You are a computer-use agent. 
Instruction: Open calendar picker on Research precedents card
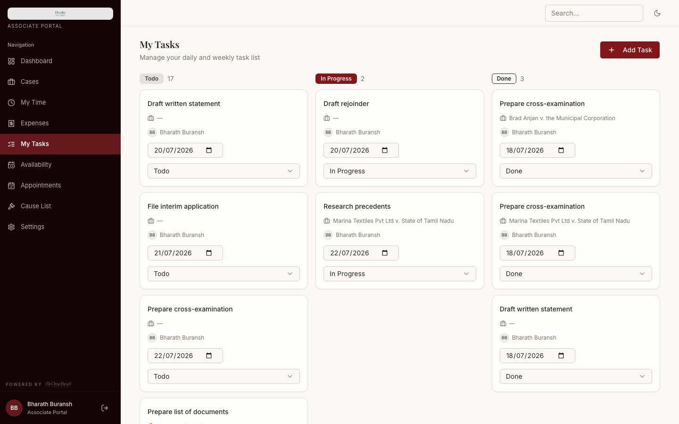tap(385, 253)
